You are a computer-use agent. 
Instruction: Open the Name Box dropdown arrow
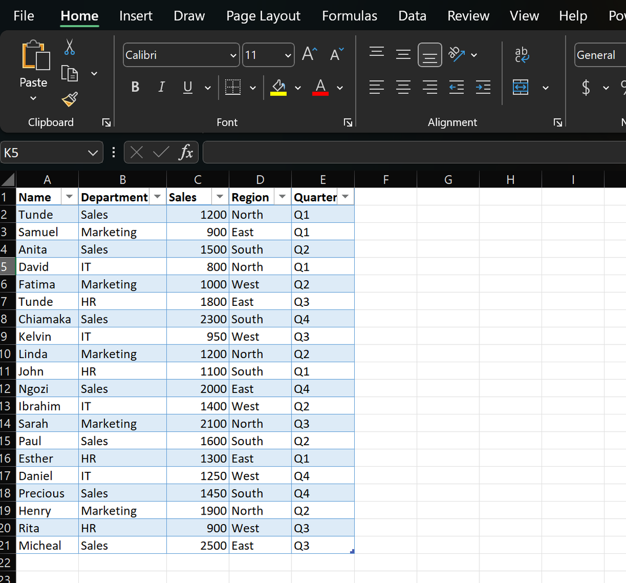[92, 153]
